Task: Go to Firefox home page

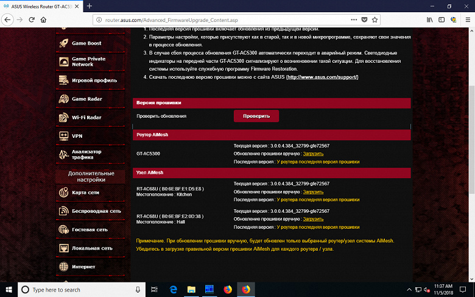Action: [x=43, y=20]
